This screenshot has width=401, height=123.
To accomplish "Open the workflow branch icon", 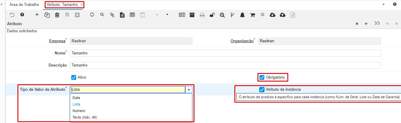I will tap(232, 15).
